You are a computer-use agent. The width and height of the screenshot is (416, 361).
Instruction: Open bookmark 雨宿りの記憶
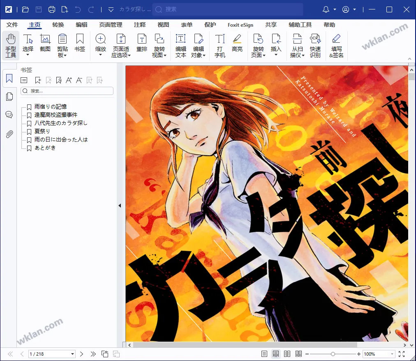point(51,107)
